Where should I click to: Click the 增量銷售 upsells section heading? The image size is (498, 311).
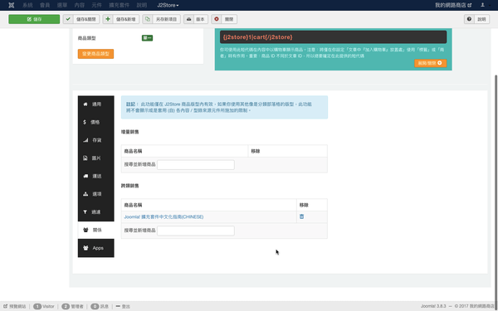[x=130, y=132]
